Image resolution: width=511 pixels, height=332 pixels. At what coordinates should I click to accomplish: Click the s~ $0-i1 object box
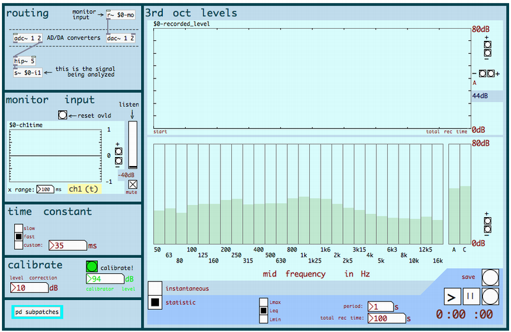[27, 73]
